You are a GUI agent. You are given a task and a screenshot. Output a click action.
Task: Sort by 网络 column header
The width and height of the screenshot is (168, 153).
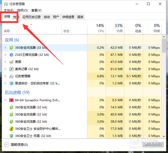coord(152,29)
